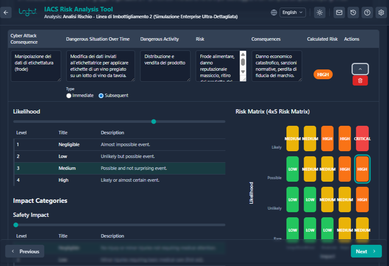Open help via question mark icon
This screenshot has width=389, height=266.
pos(367,13)
